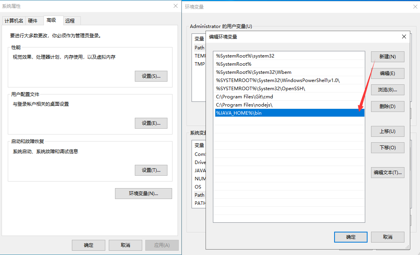Switch to the 硬件 tab
Screen dimensions: 420x255
33,21
